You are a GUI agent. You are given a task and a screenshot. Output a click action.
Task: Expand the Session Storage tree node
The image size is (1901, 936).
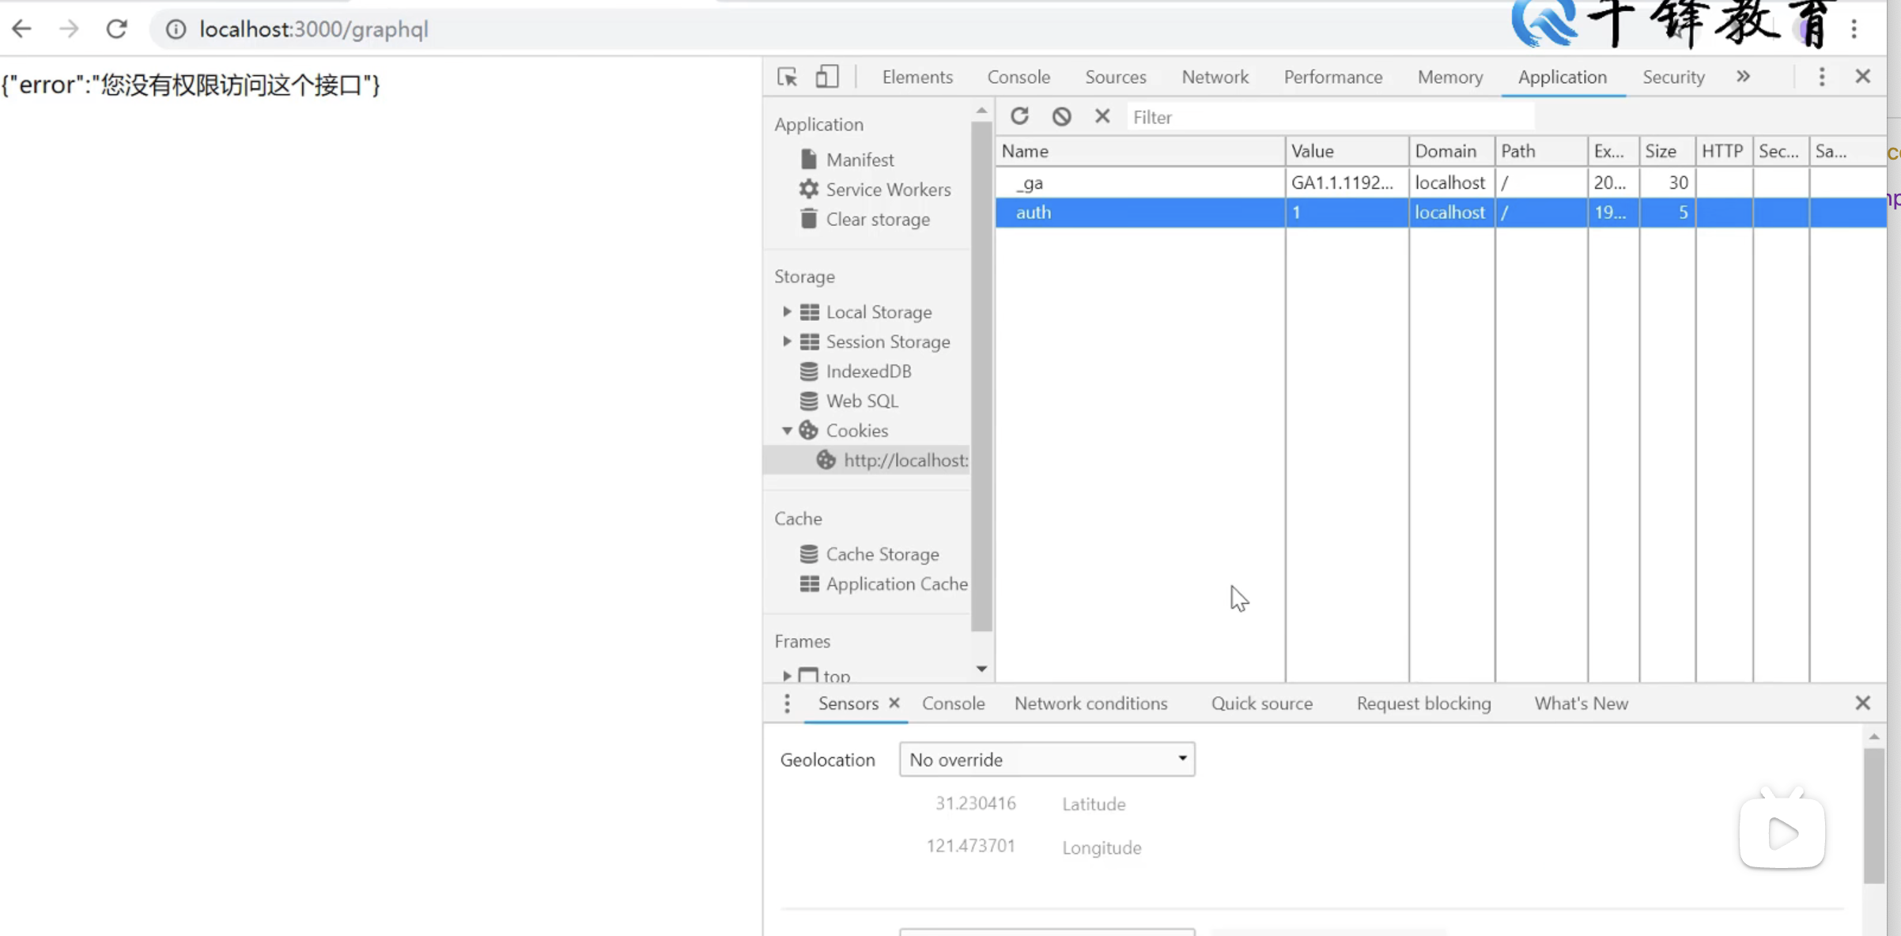click(x=787, y=342)
